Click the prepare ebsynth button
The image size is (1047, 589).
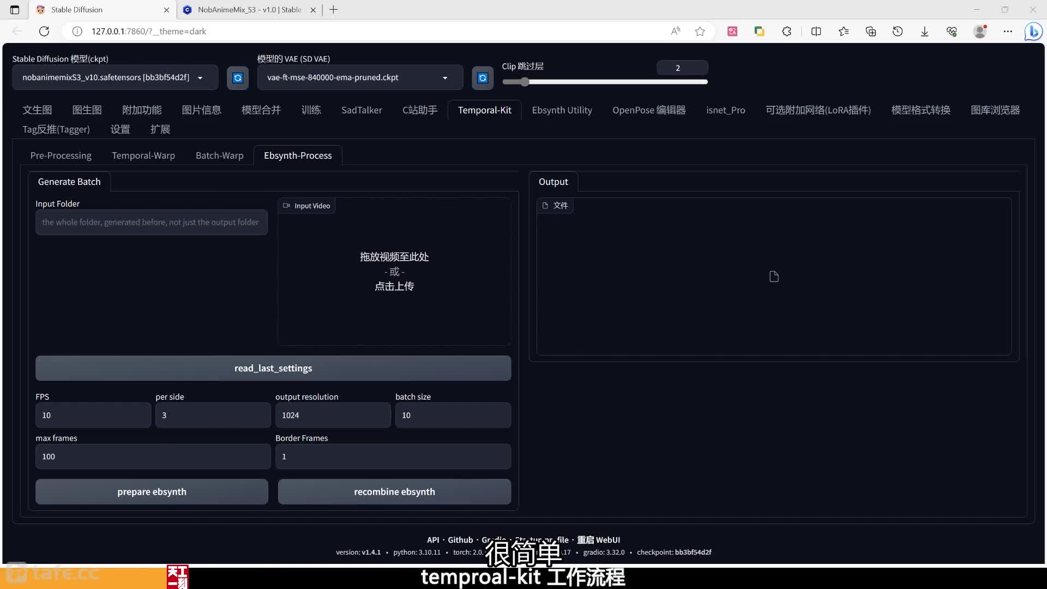(152, 492)
